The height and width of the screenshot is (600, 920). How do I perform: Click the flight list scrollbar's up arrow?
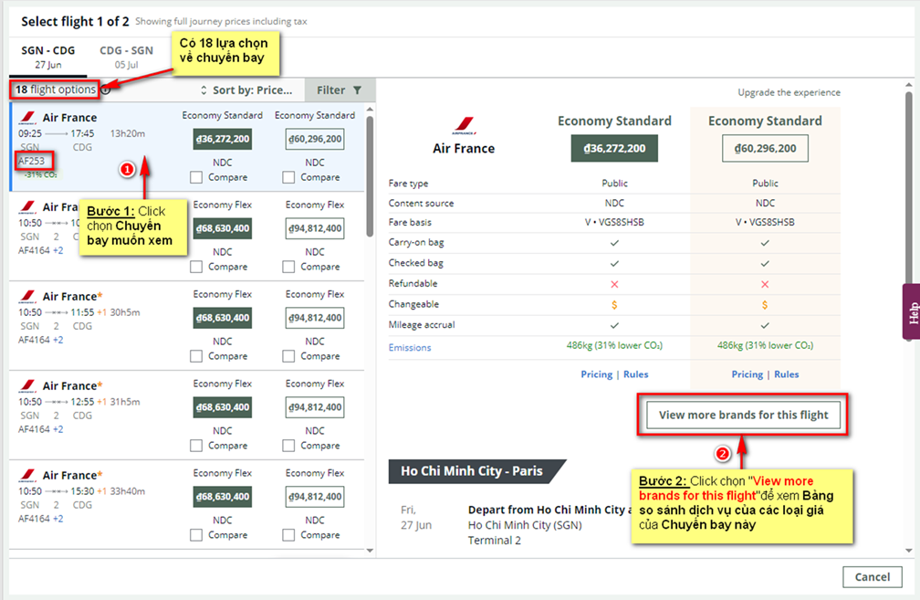coord(370,110)
